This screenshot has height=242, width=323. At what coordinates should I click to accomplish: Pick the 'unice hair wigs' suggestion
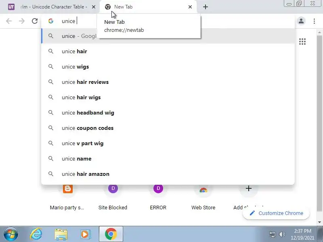[168, 97]
